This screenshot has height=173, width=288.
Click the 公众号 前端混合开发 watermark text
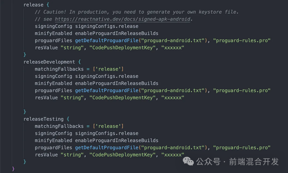(237, 162)
